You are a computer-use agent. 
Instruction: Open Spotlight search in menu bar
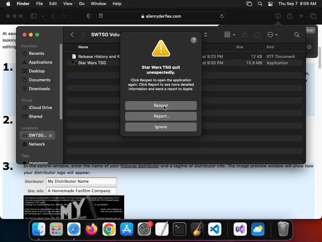tap(260, 4)
